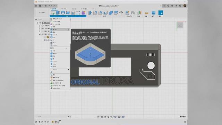Open the user profile avatar
This screenshot has width=222, height=125.
click(x=185, y=6)
